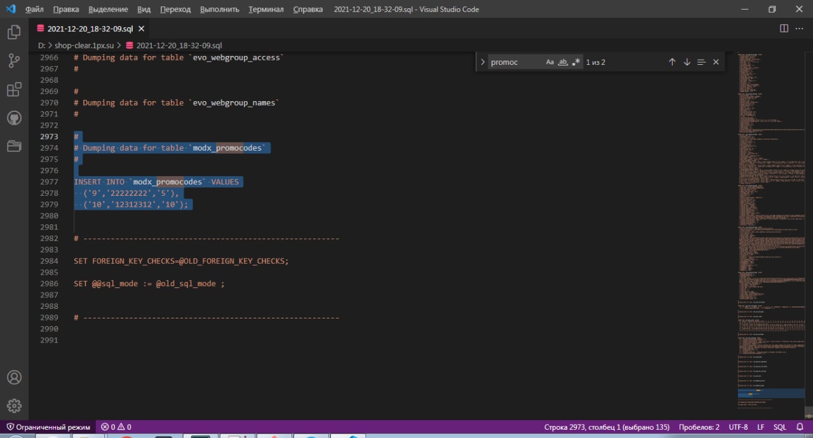The width and height of the screenshot is (813, 438).
Task: Click line number 2984 in gutter
Action: pos(49,261)
